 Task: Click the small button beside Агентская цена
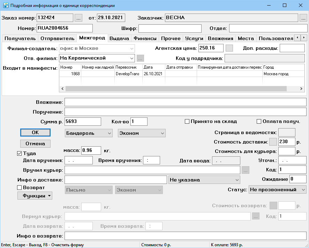pyautogui.click(x=229, y=48)
